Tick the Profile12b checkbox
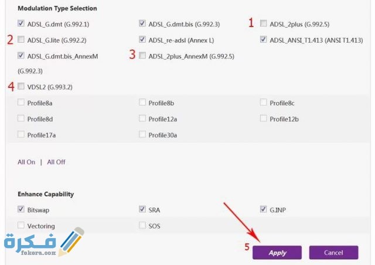Screen dimensions: 375x265 tap(264, 118)
